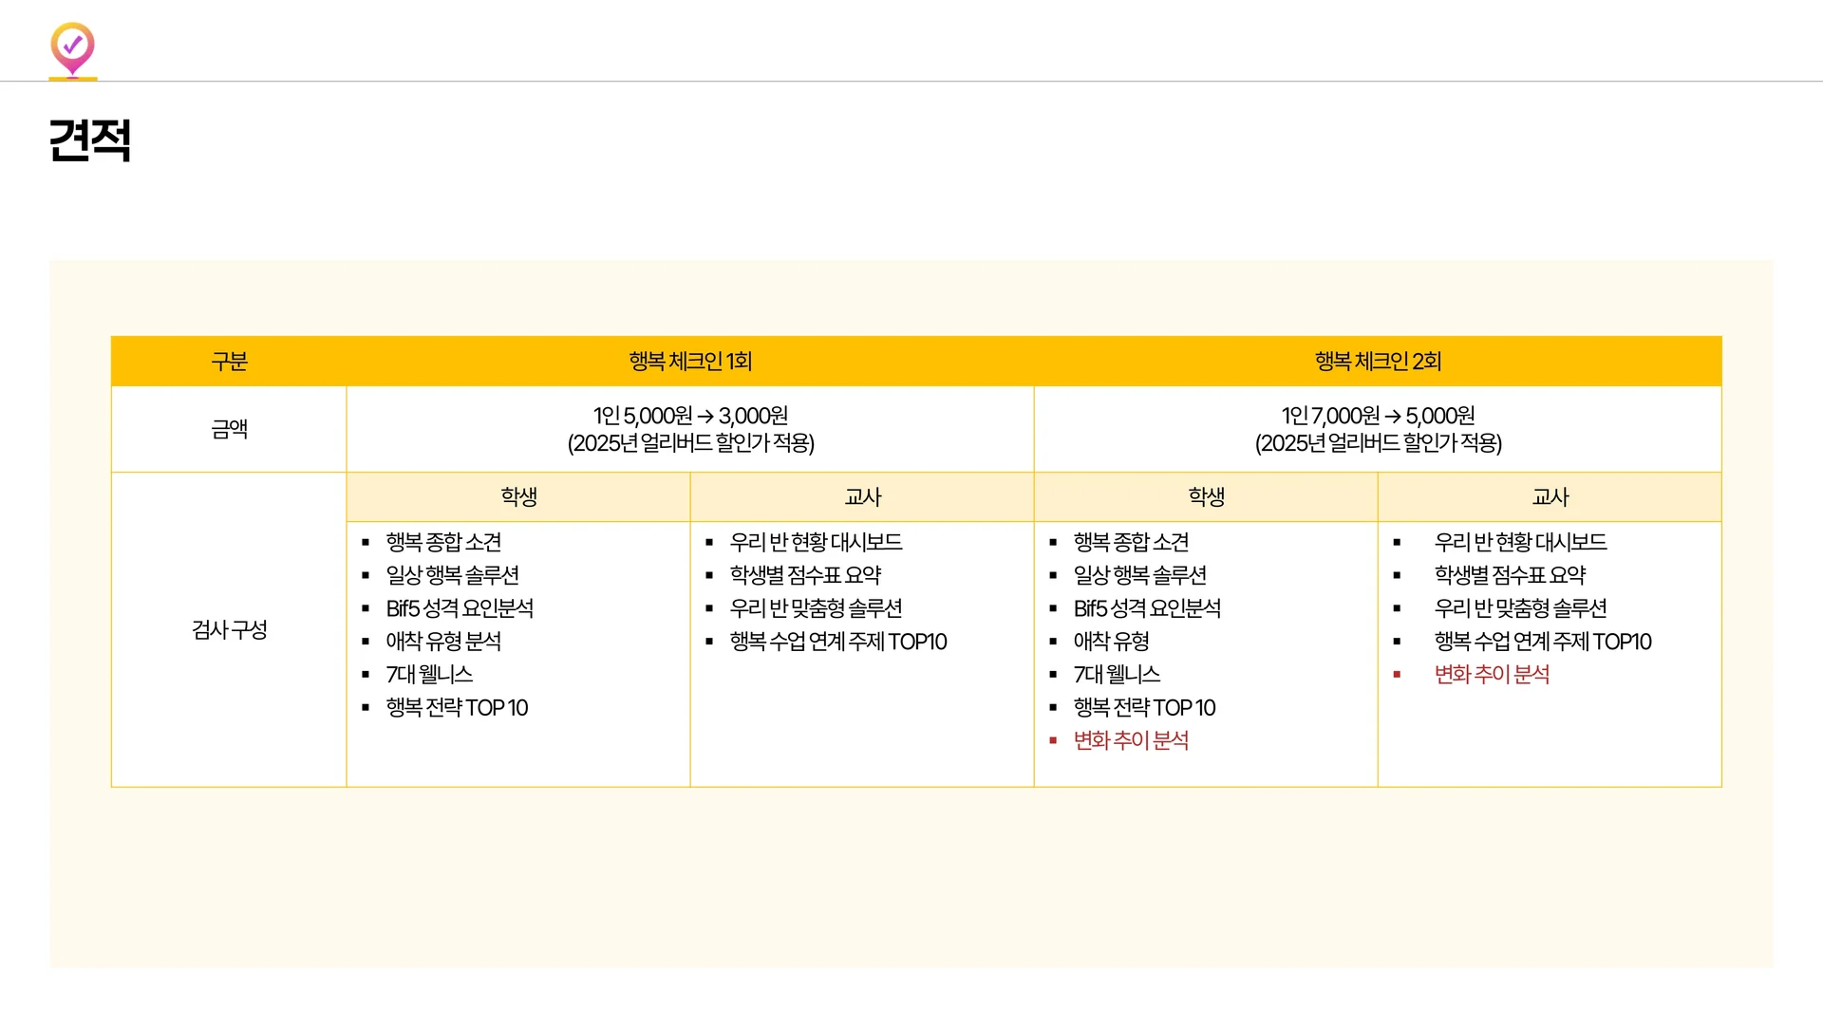This screenshot has height=1025, width=1823.
Task: Click red 변화 추이 분석 in student column
Action: click(1131, 740)
